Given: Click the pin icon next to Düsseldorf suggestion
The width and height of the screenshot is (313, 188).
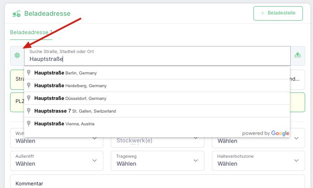Looking at the screenshot, I should pyautogui.click(x=29, y=98).
